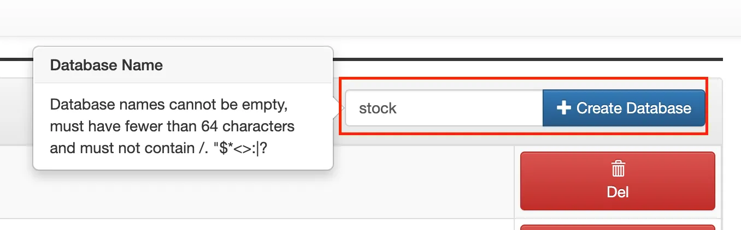Click the word stock in the text box

[x=378, y=108]
